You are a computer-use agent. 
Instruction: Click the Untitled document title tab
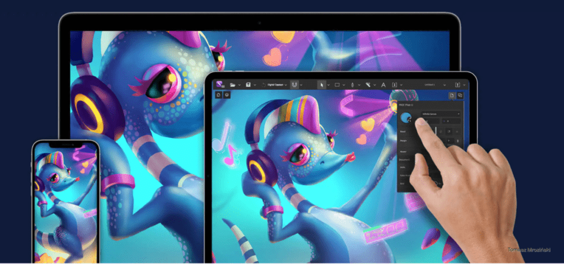pos(430,85)
